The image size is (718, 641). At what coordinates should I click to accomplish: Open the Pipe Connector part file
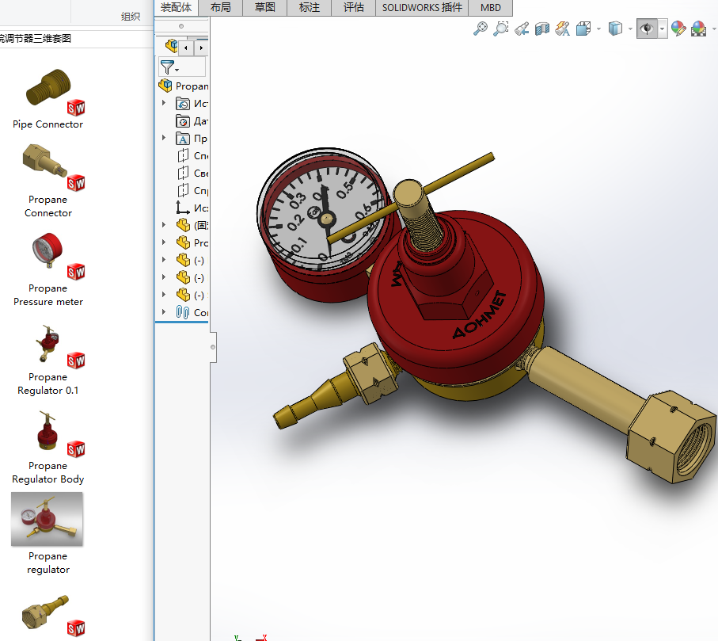pyautogui.click(x=48, y=90)
